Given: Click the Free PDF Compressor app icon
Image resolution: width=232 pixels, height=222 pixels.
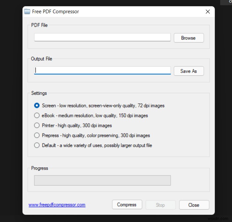Looking at the screenshot, I should coord(27,12).
